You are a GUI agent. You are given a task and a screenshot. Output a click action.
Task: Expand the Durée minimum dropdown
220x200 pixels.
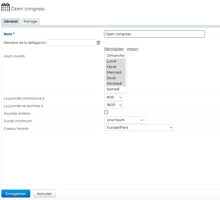point(124,120)
